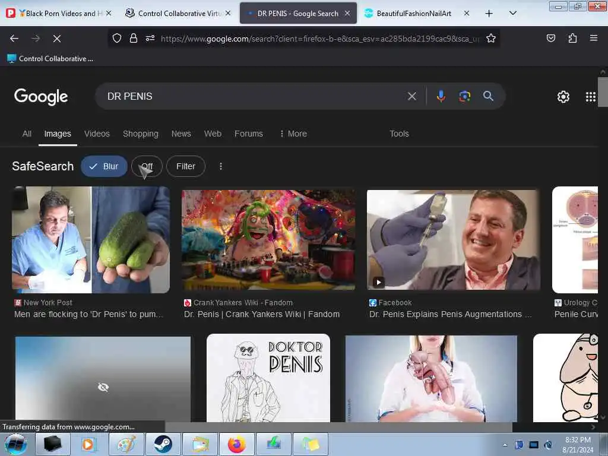Viewport: 608px width, 456px height.
Task: Switch to the News tab
Action: [x=181, y=134]
